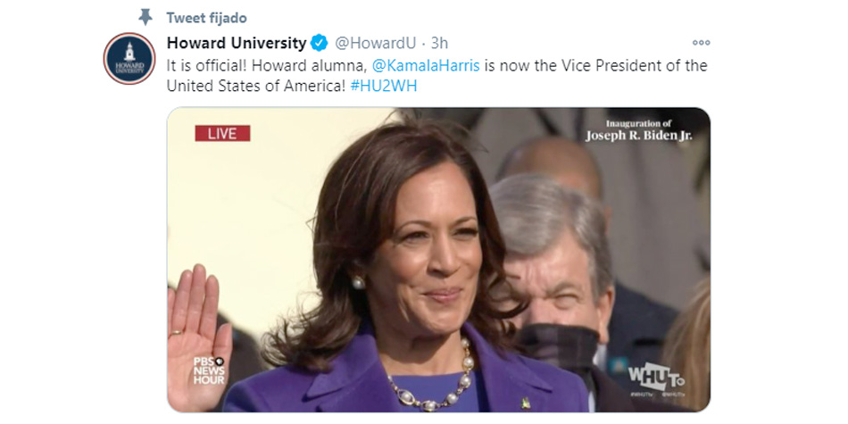Image resolution: width=848 pixels, height=424 pixels.
Task: Click the blue verified badge
Action: click(320, 44)
